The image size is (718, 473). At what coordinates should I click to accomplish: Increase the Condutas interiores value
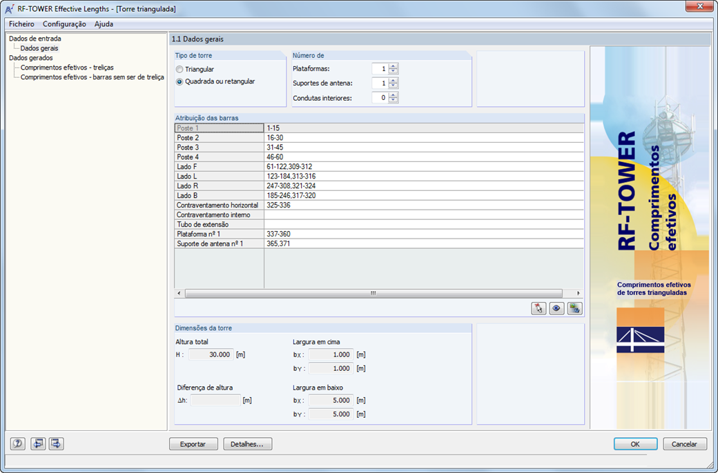[394, 94]
